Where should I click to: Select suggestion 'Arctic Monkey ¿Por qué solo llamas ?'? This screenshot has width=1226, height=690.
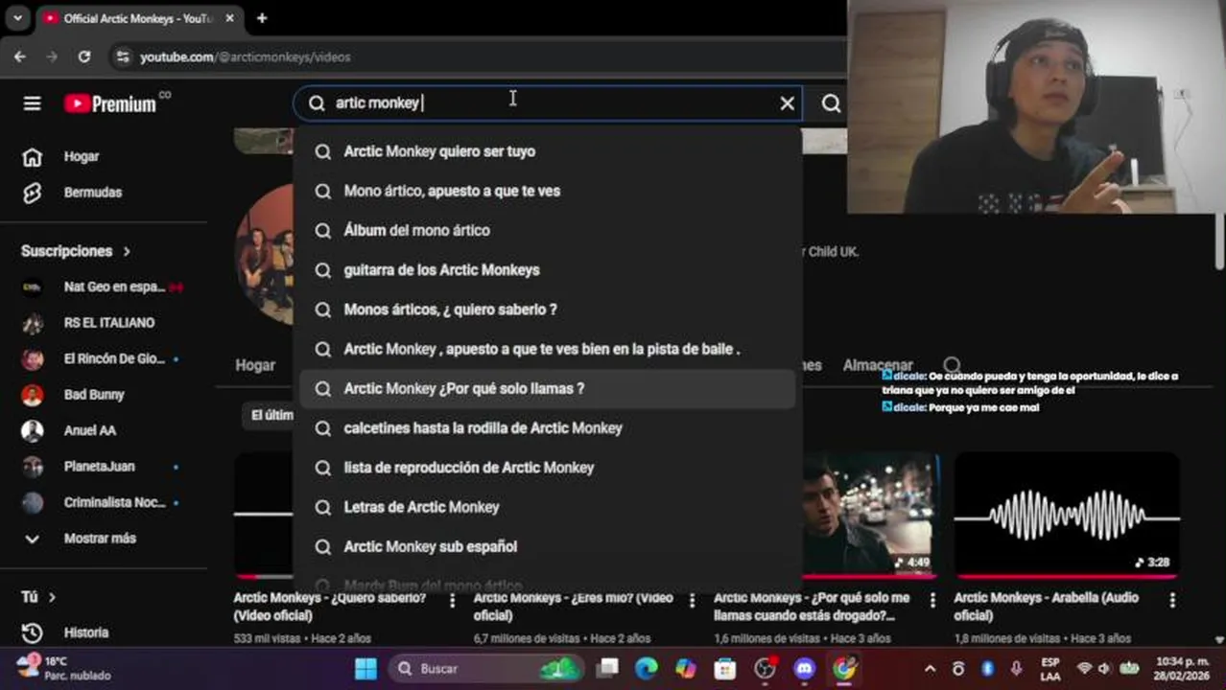(548, 388)
